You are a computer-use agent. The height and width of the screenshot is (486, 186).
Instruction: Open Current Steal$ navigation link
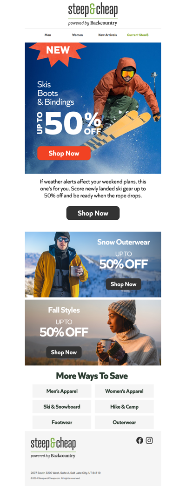coord(138,35)
